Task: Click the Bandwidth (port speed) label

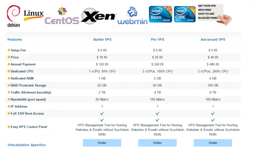Action: [28, 100]
